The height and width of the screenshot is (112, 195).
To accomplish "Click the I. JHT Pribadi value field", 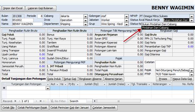I will click(x=82, y=66).
